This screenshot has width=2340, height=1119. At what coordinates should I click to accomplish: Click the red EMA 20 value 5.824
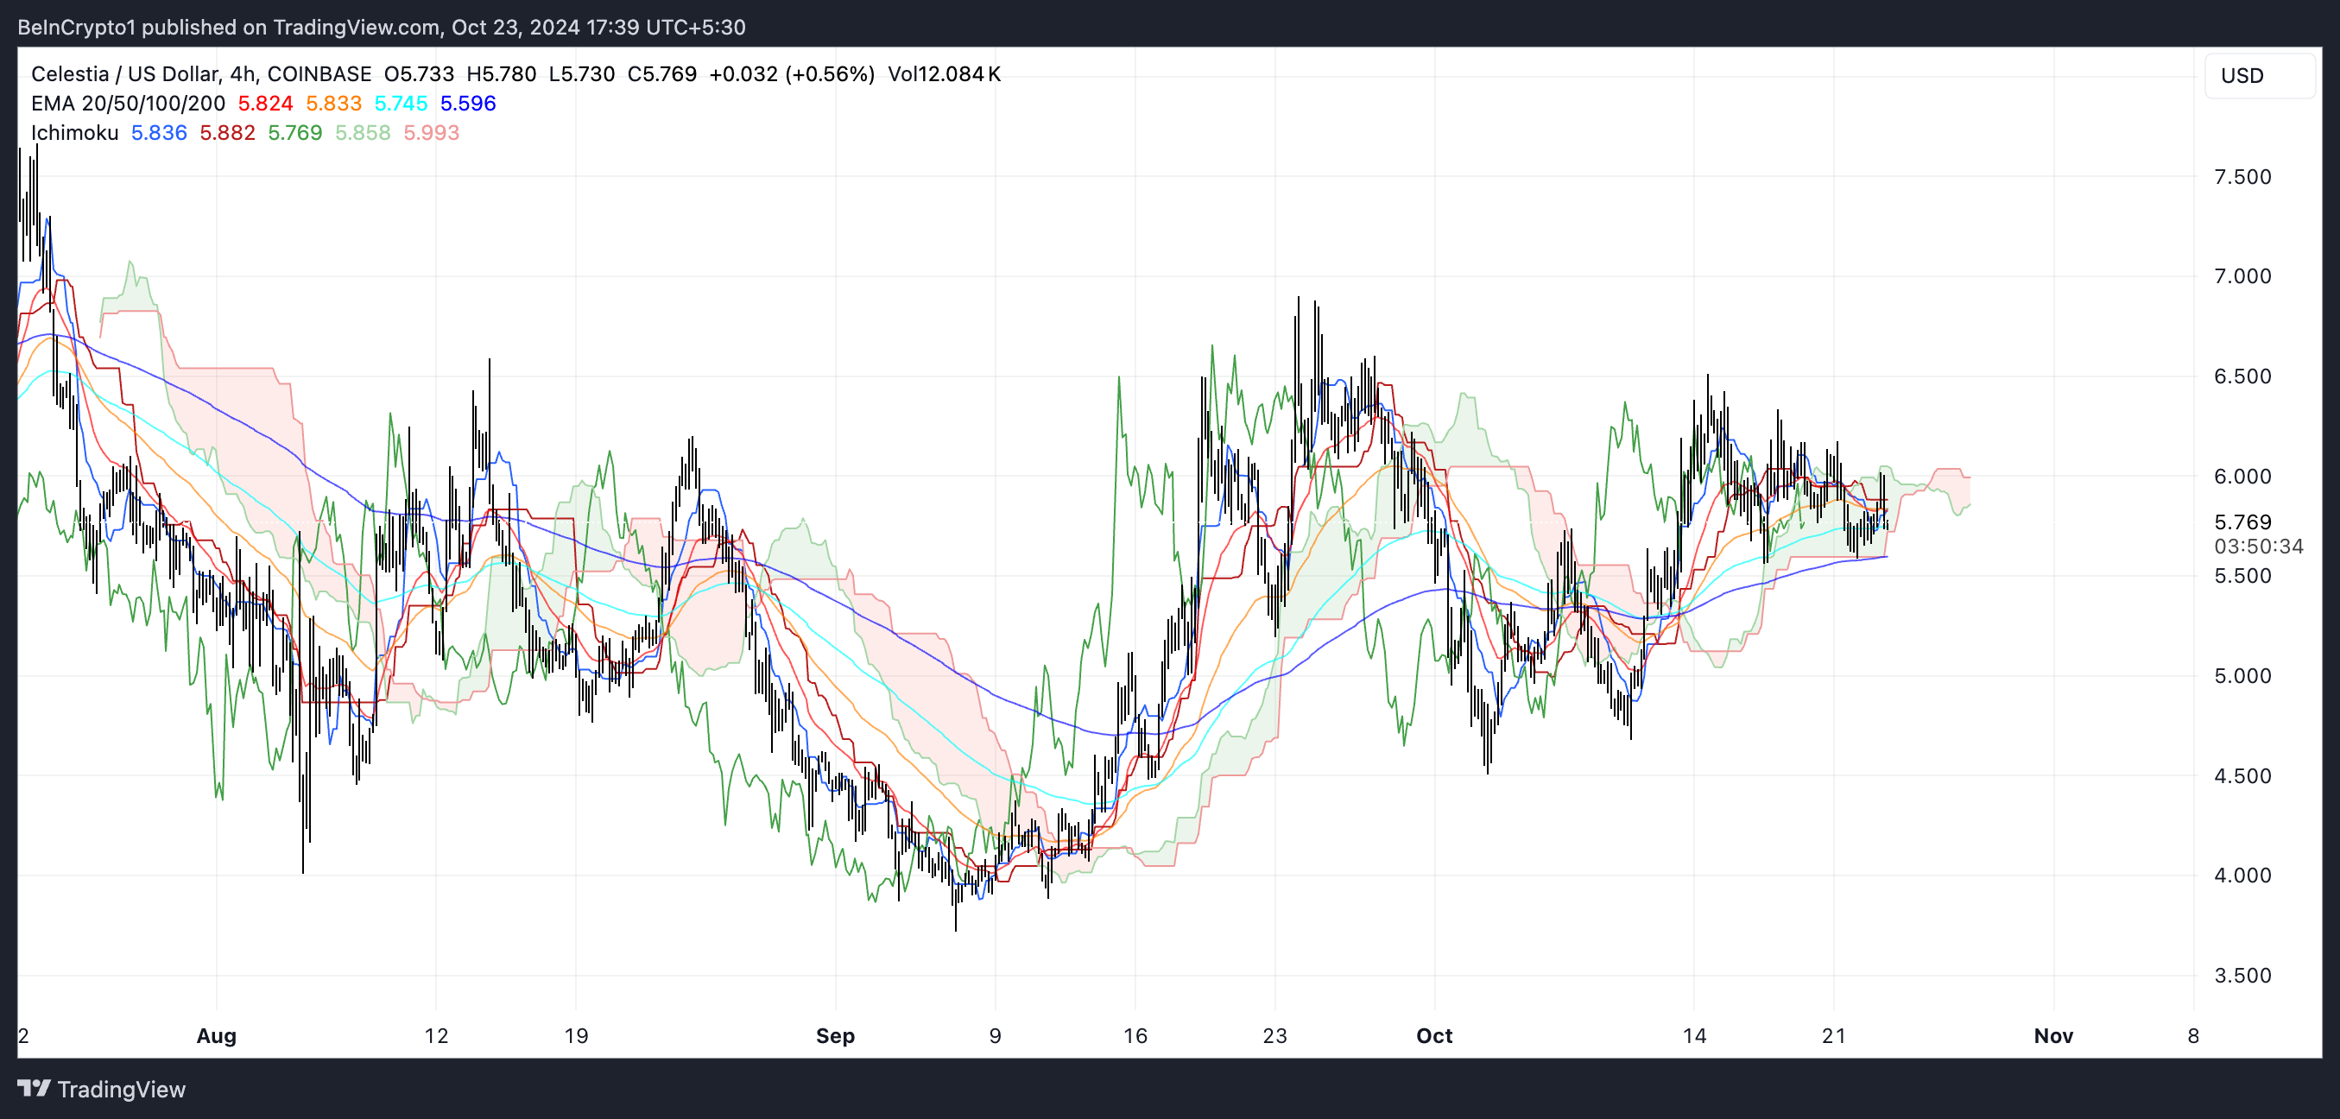[x=265, y=104]
